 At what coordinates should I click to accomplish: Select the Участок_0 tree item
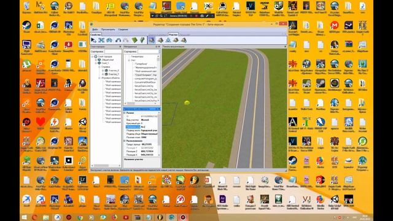point(114,71)
